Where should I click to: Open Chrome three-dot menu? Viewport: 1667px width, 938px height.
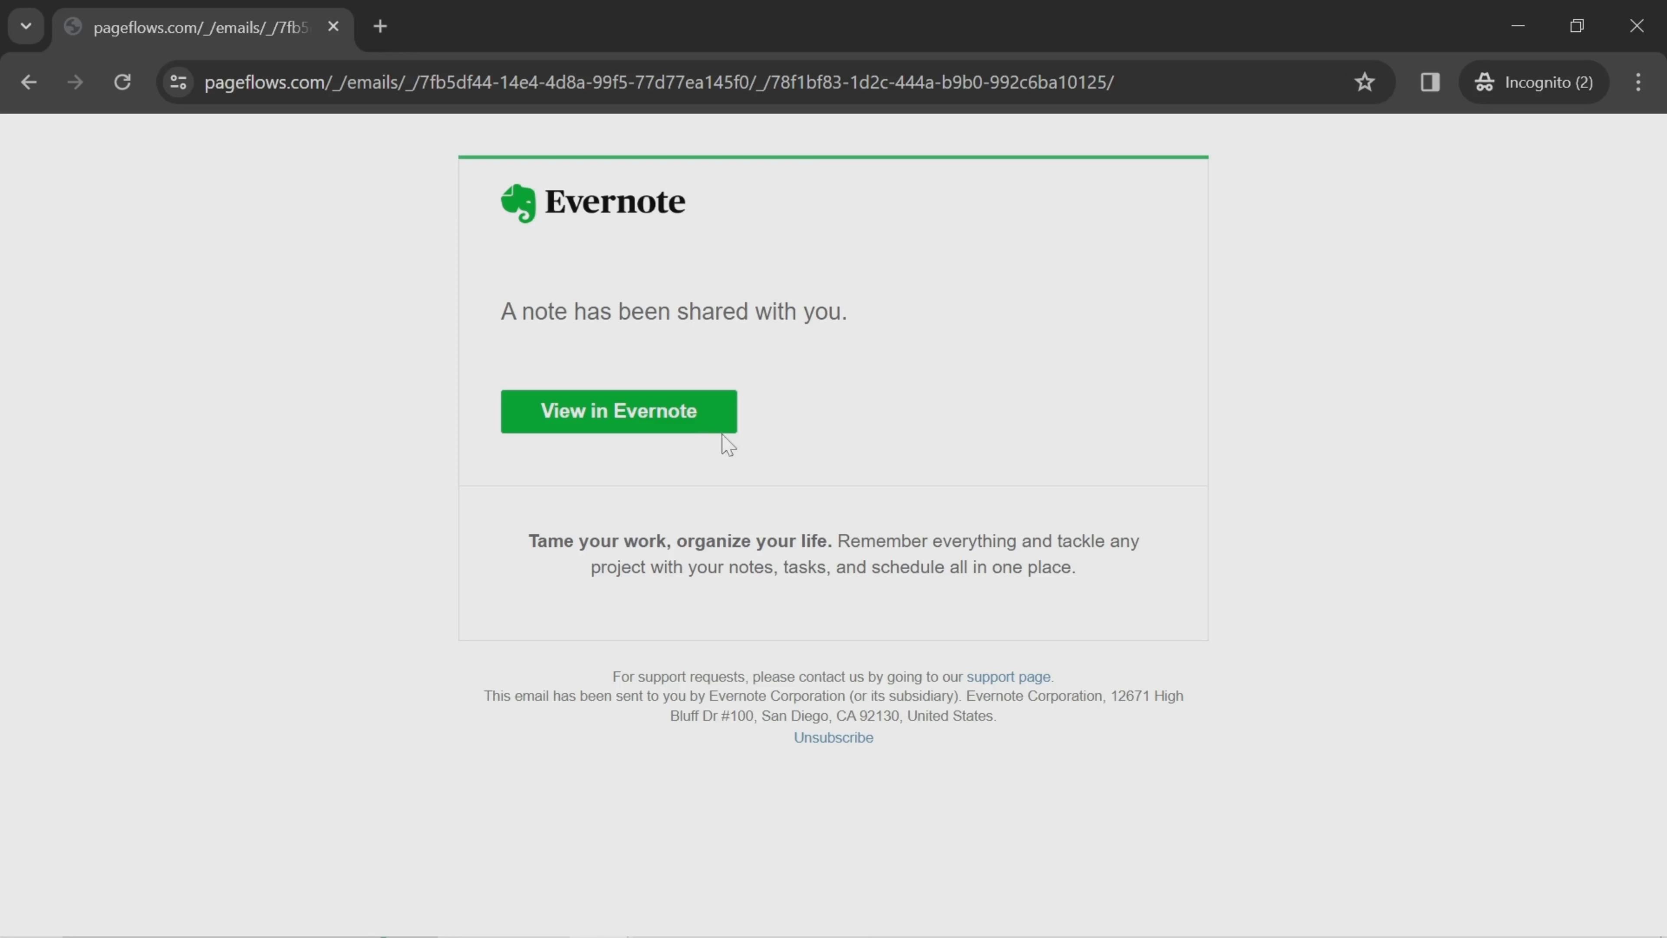(x=1638, y=82)
